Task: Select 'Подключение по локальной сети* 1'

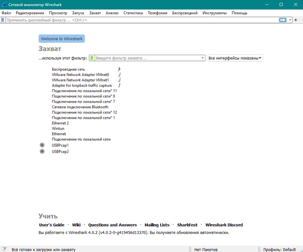Action: tap(83, 118)
